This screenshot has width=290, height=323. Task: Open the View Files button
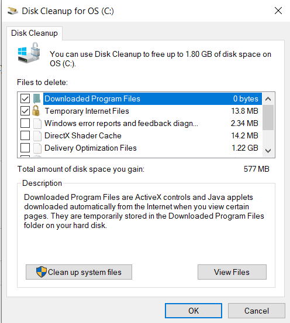pos(232,272)
